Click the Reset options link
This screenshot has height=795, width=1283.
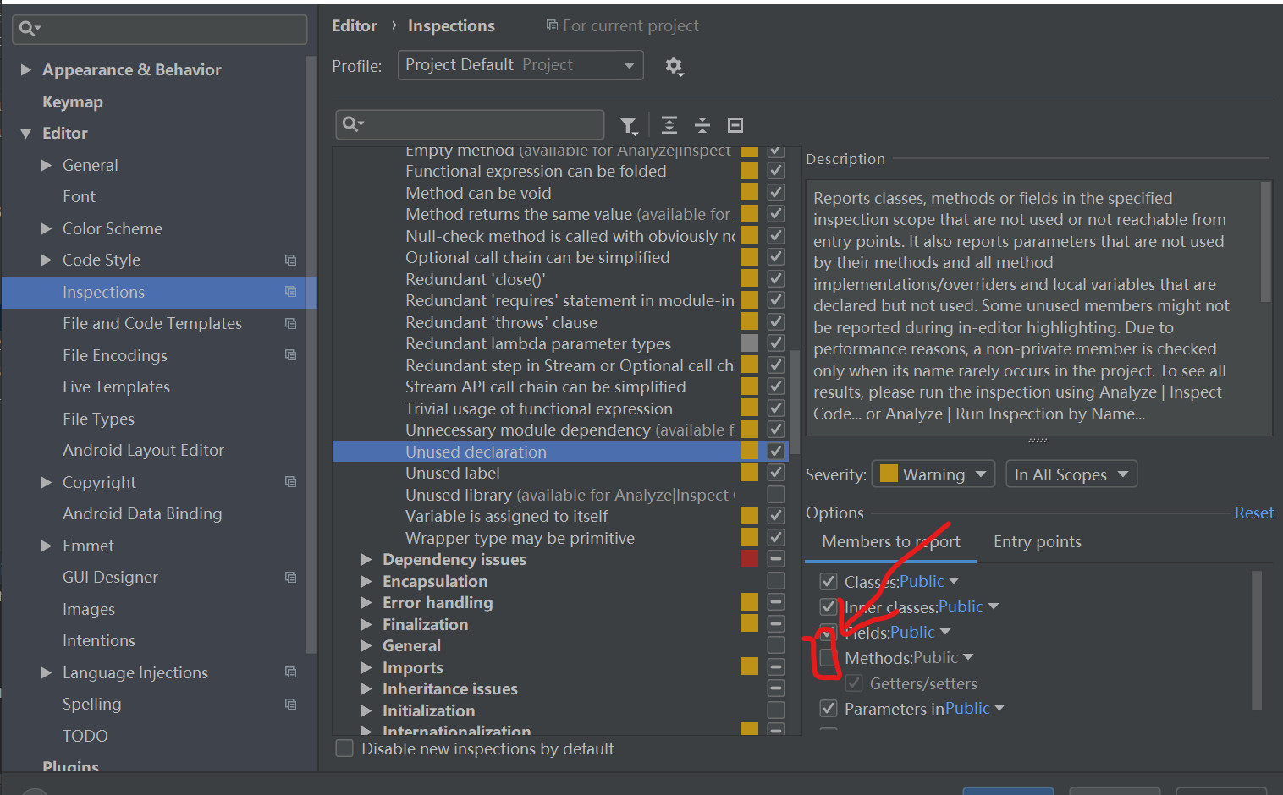click(x=1253, y=513)
